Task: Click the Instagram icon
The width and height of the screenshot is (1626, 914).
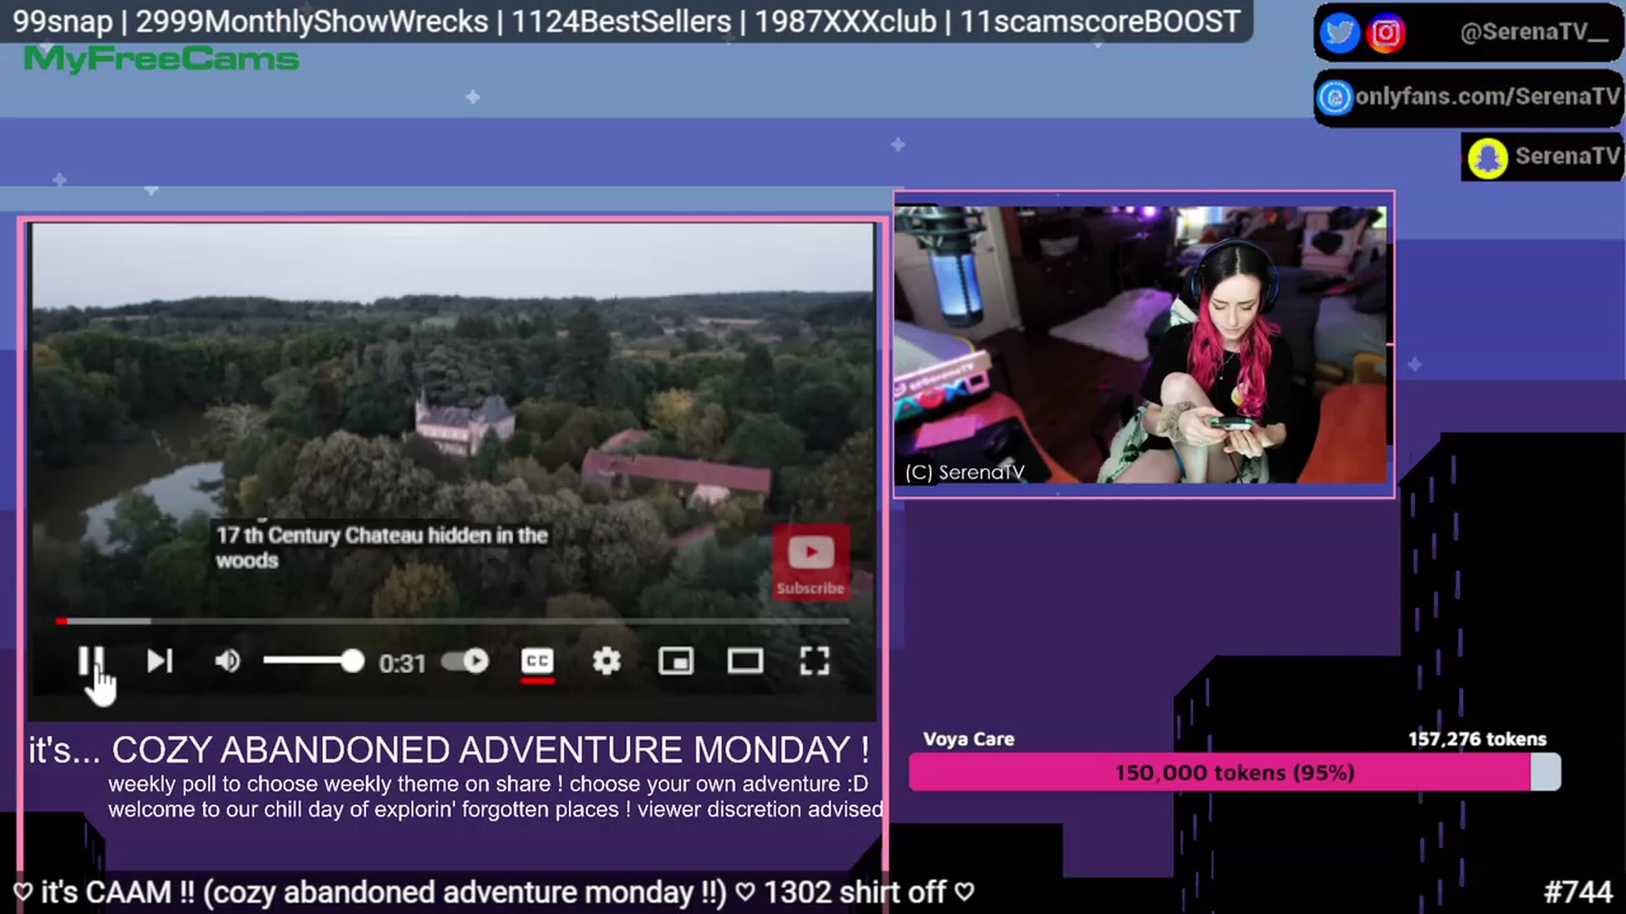Action: point(1385,33)
